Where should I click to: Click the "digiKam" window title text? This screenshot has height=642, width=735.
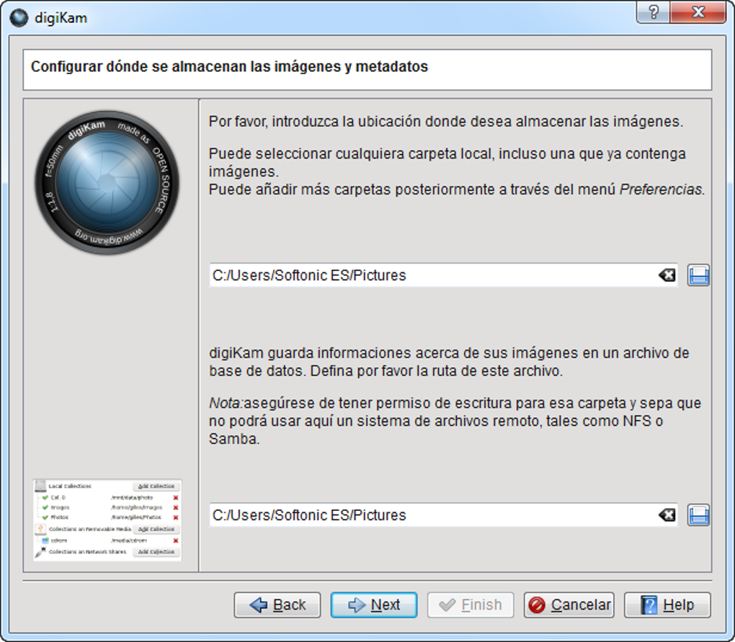(61, 18)
